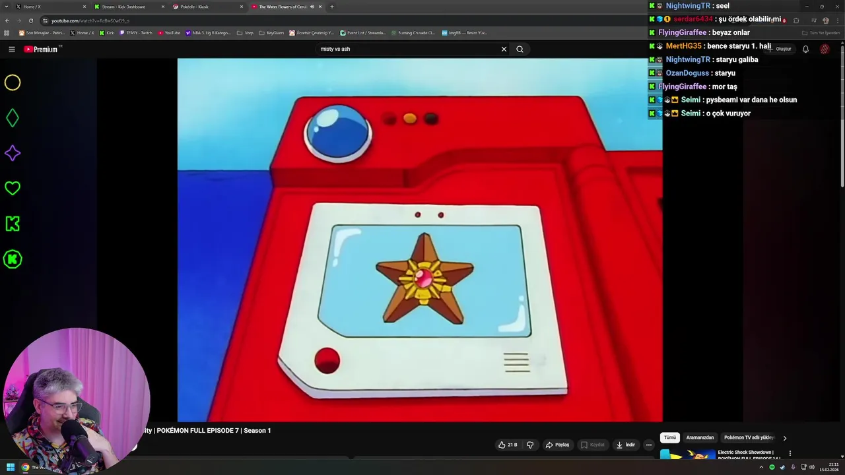
Task: Close the Stream - Kick Dashboard tab
Action: [163, 7]
